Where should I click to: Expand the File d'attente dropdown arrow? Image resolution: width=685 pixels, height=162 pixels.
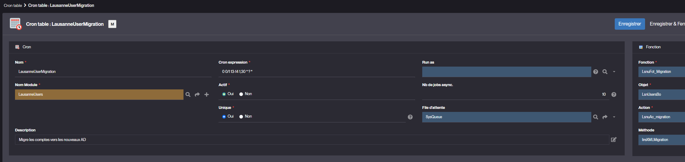pyautogui.click(x=614, y=117)
